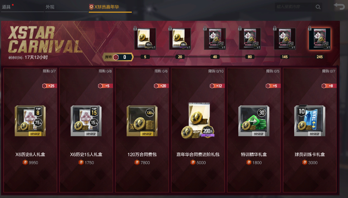Buy 球员训练卡礼盒 for 3000
348x198 pixels.
(310, 163)
